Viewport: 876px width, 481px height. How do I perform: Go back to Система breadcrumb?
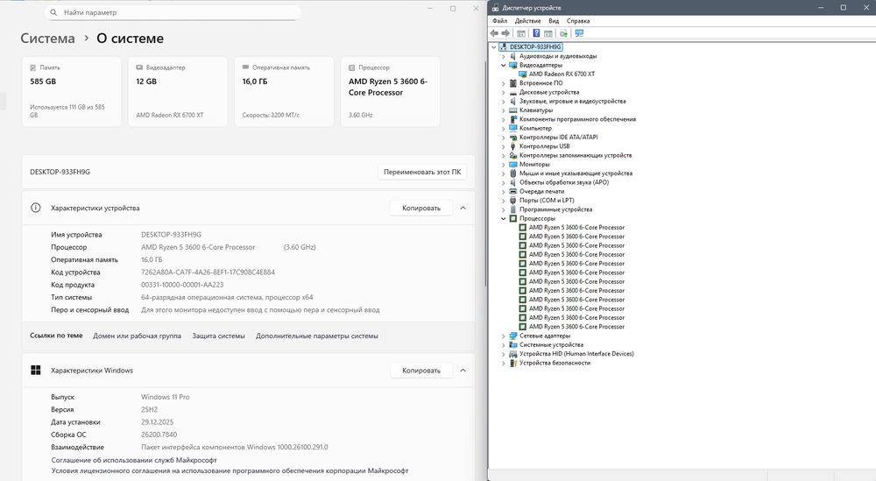point(47,39)
